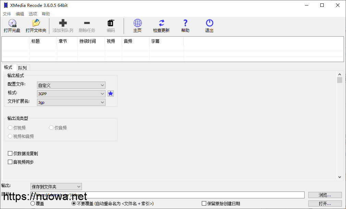Click the 退出 power icon
This screenshot has height=209, width=346.
pyautogui.click(x=209, y=23)
